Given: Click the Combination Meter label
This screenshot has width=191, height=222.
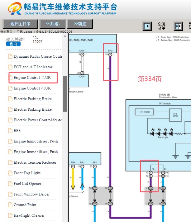Looking at the screenshot, I should point(168,97).
